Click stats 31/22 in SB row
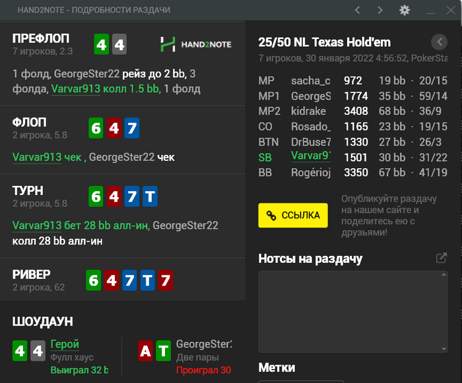 (x=433, y=158)
